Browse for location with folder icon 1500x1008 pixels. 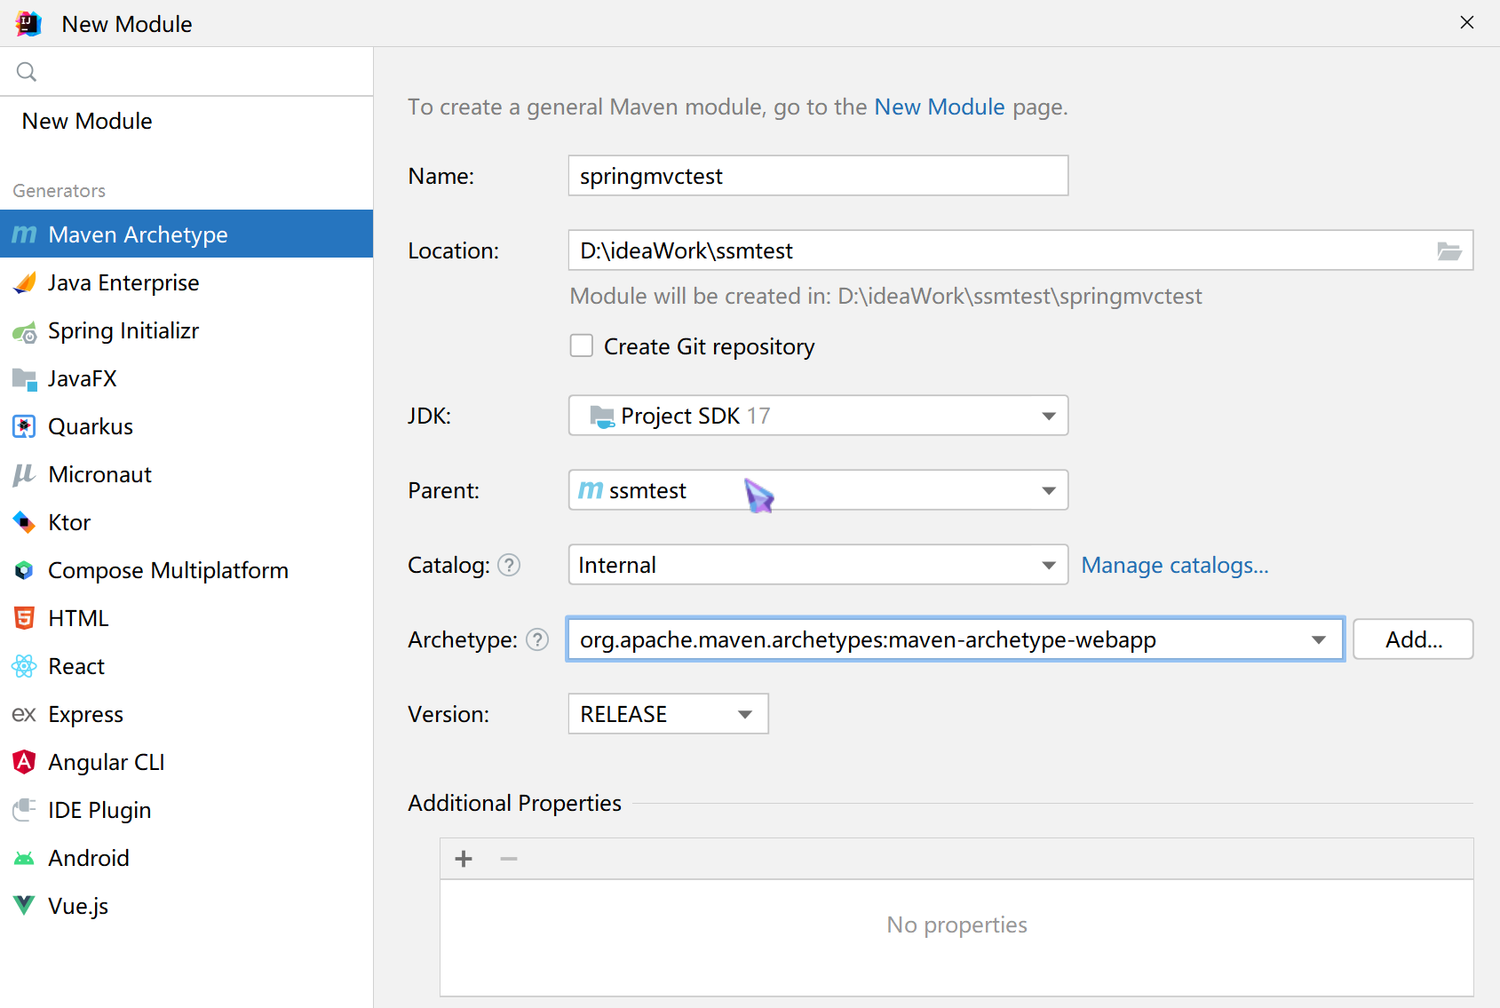pyautogui.click(x=1449, y=251)
